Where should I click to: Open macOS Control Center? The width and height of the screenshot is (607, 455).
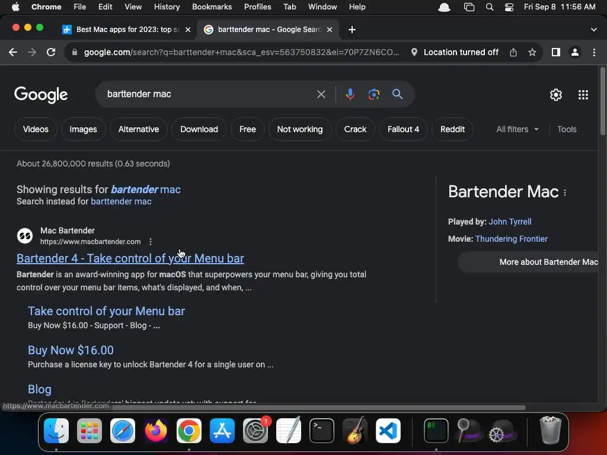click(509, 7)
